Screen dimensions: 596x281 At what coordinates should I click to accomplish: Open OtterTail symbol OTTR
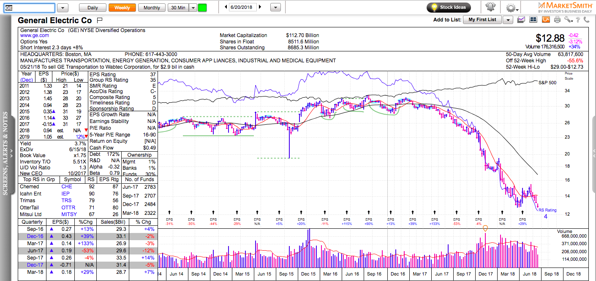68,208
